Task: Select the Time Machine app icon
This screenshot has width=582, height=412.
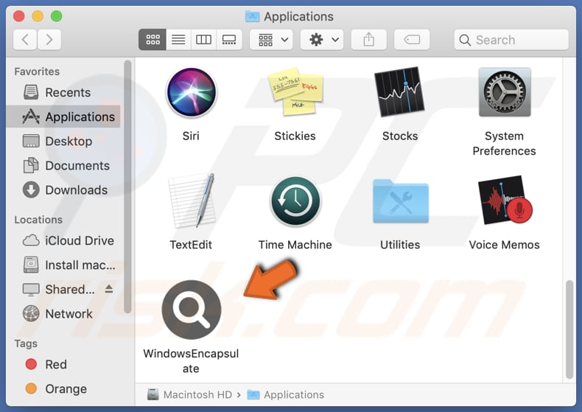Action: tap(295, 201)
